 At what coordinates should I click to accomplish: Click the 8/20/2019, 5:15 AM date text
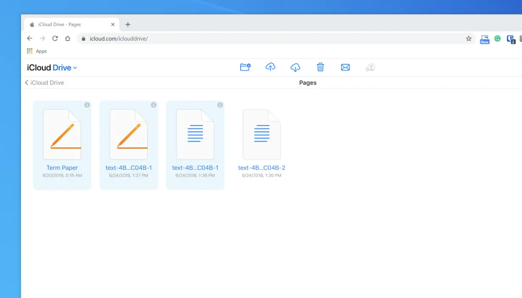[x=62, y=175]
